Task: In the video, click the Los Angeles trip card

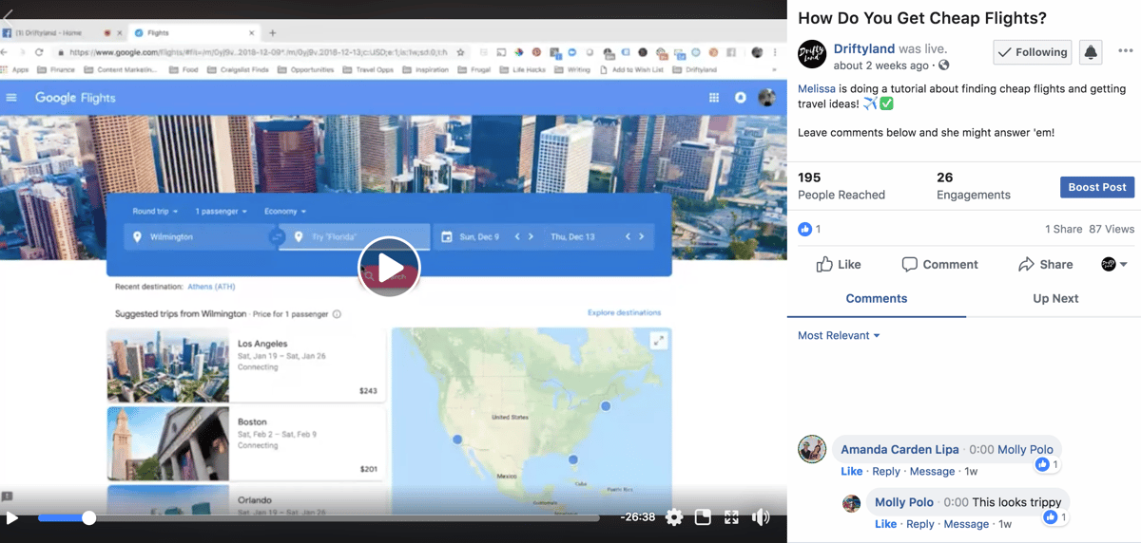Action: pos(246,365)
